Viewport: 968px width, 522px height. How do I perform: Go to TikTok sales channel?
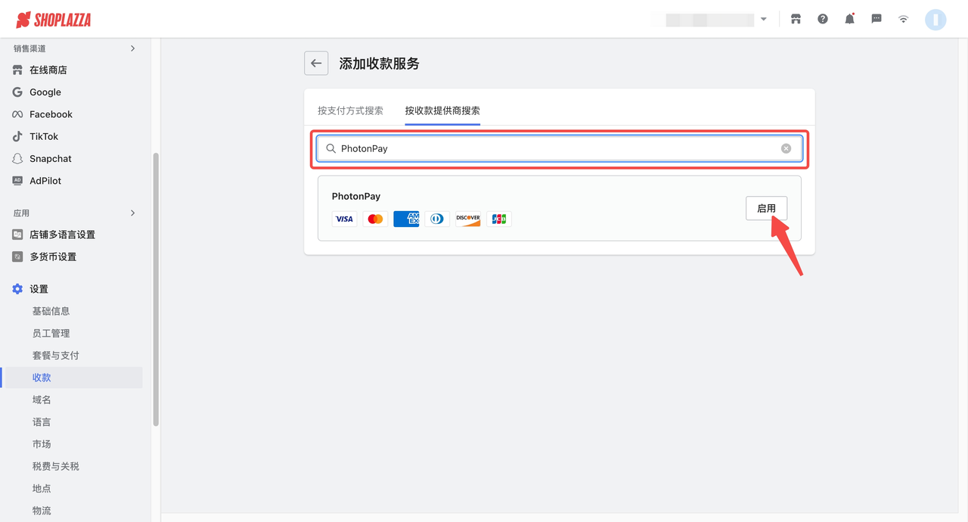click(x=44, y=137)
